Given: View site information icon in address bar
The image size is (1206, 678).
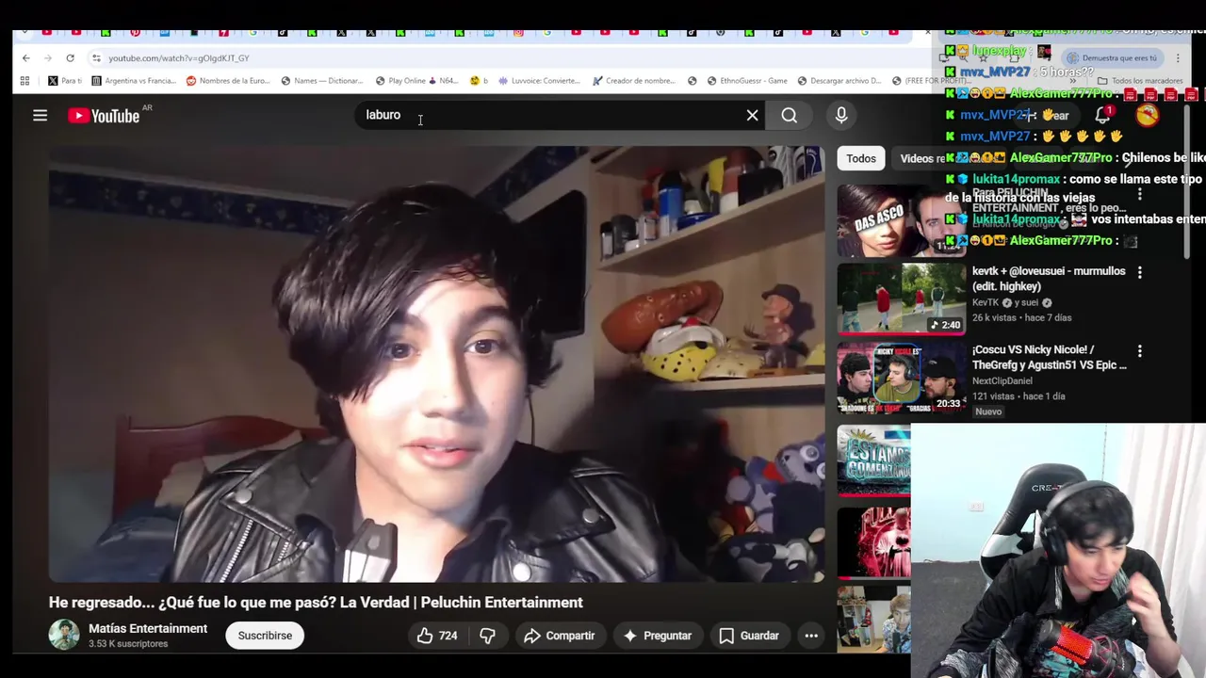Looking at the screenshot, I should (x=96, y=57).
